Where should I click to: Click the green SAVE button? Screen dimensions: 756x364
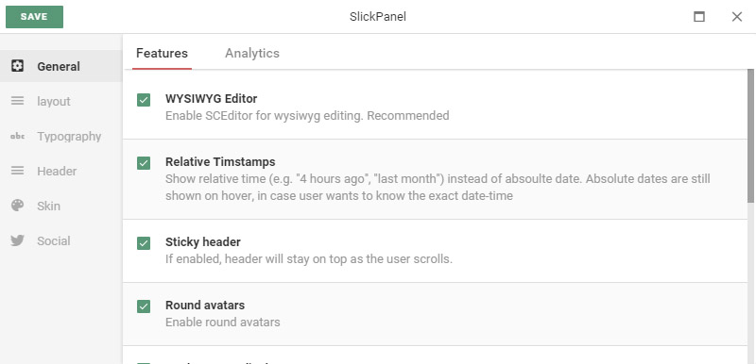click(34, 17)
